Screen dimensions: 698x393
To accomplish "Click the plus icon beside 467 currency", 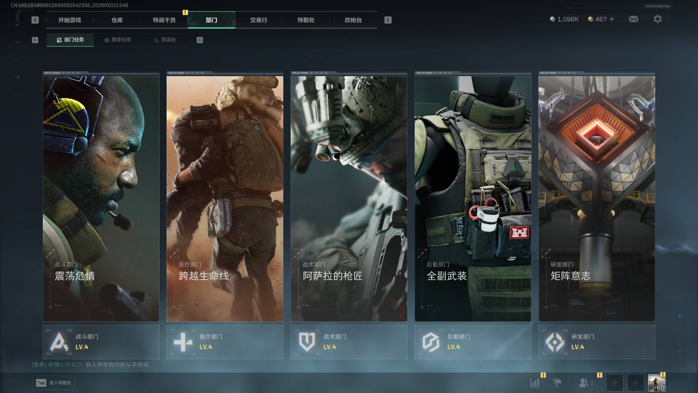I will coord(612,19).
